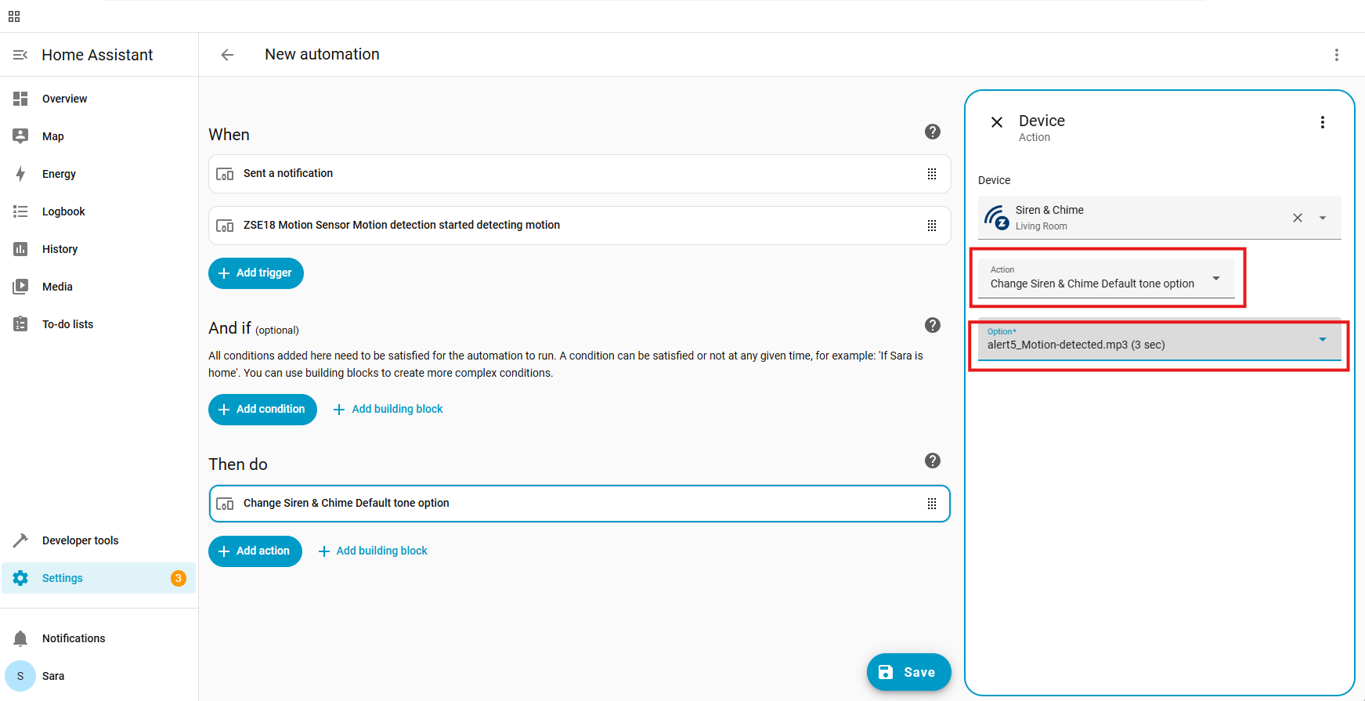Open History in sidebar

99,249
